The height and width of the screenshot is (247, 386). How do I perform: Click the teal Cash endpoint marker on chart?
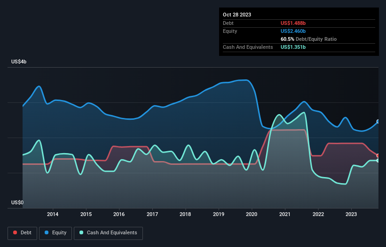pos(378,161)
